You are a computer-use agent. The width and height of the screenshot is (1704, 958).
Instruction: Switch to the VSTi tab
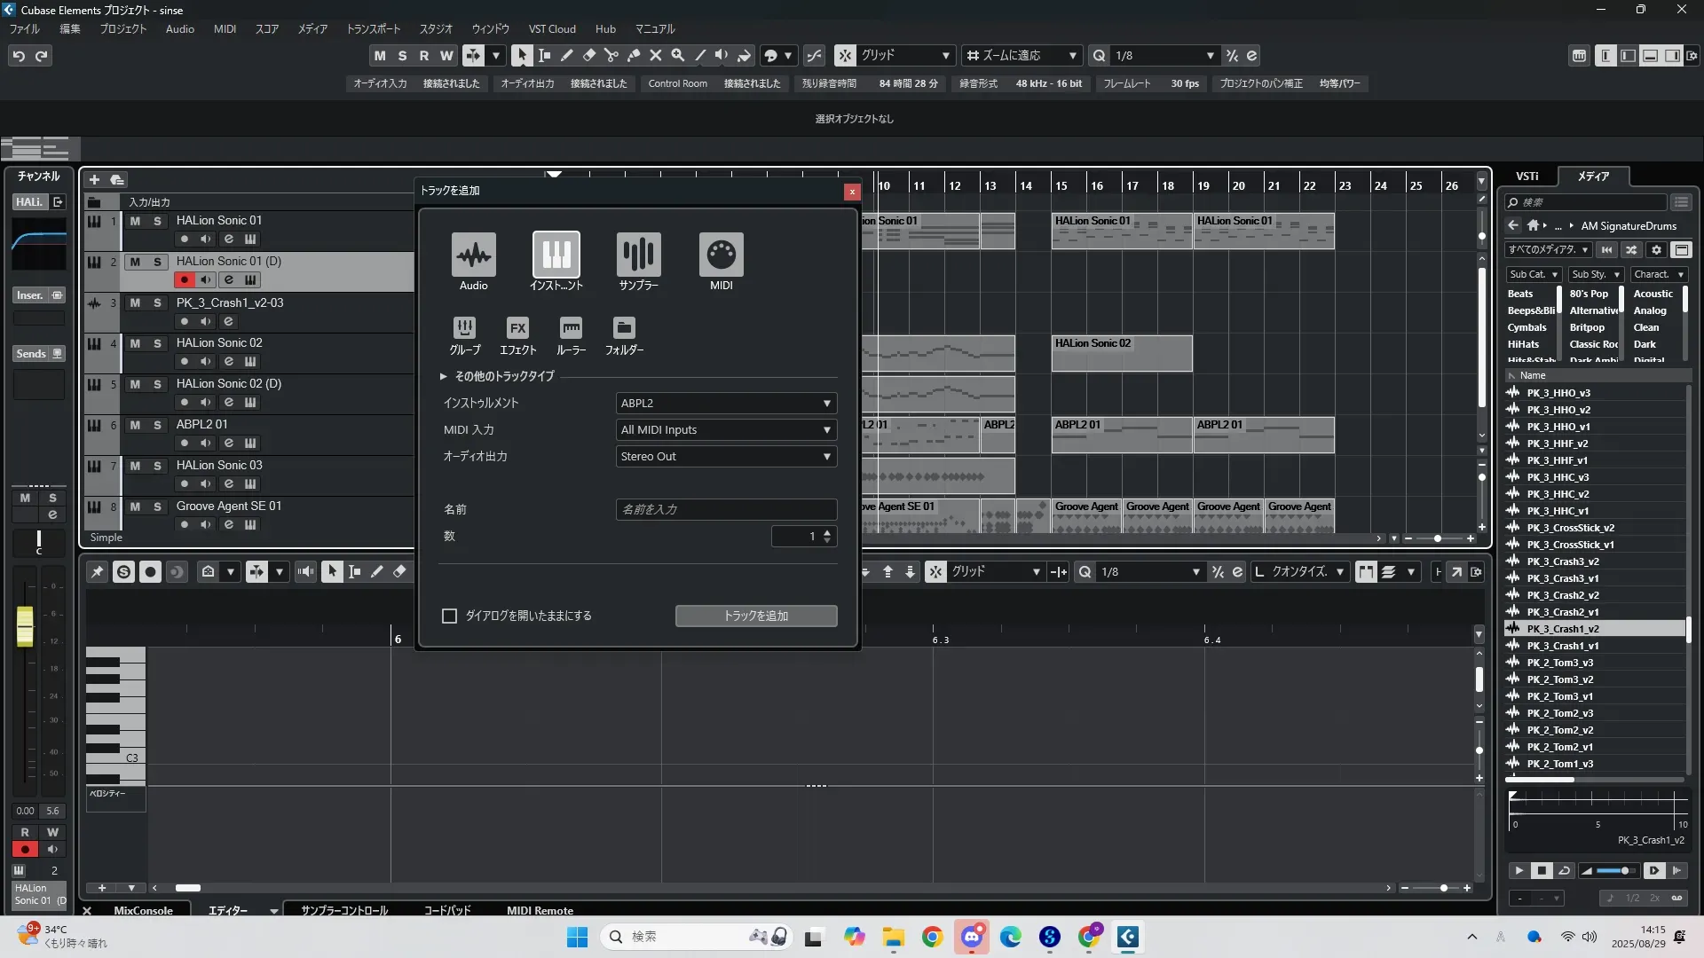tap(1526, 176)
